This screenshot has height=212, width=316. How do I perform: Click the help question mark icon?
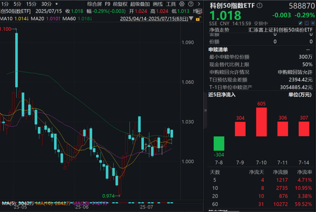(191, 4)
